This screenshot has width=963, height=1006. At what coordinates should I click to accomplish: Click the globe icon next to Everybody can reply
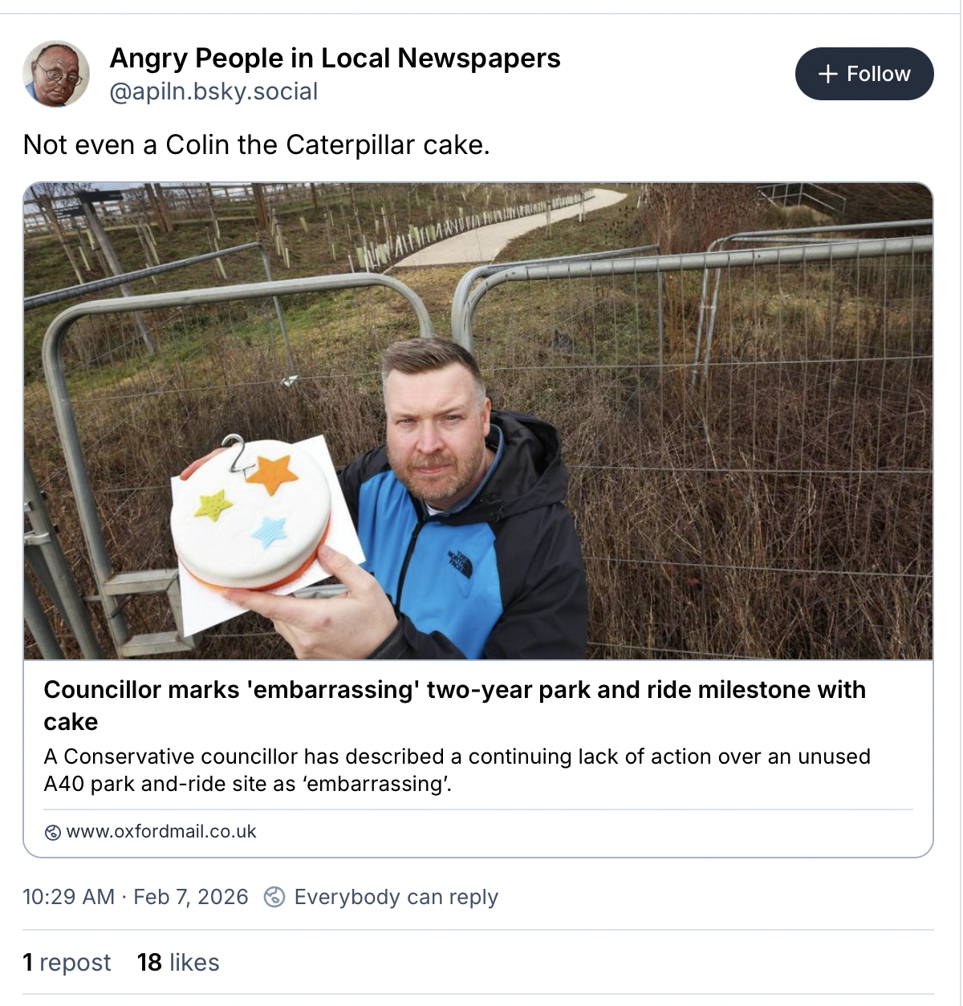click(x=274, y=897)
